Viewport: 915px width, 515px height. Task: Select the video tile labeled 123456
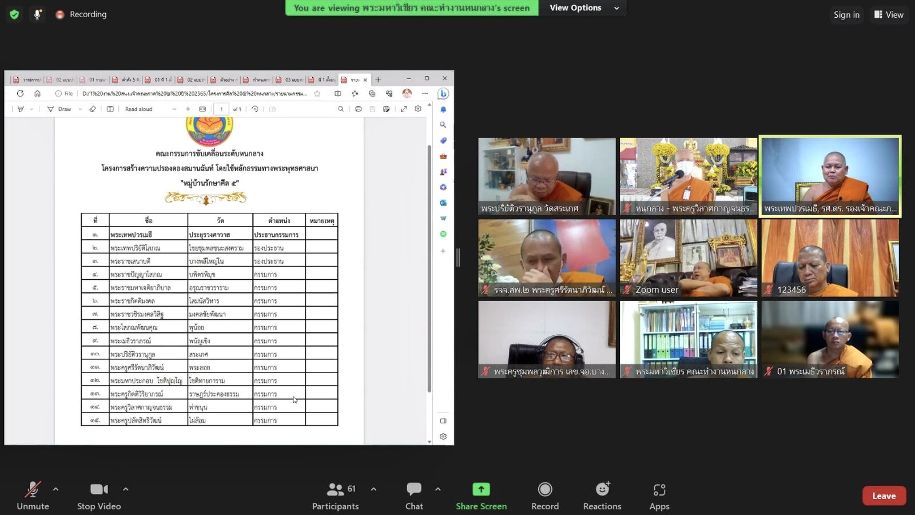830,258
